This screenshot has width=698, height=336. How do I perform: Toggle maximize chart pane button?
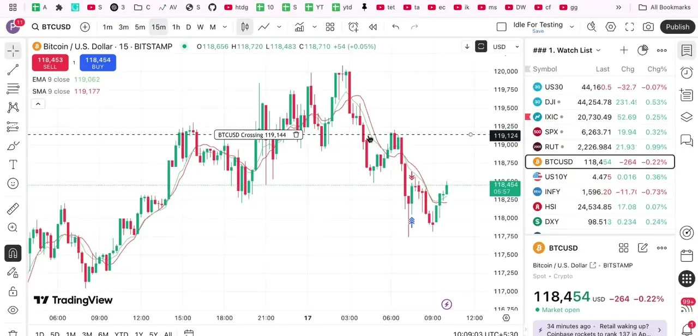[481, 46]
